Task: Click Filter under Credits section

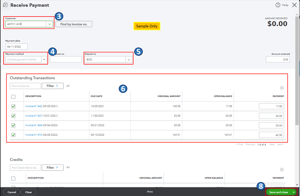Action: pos(53,167)
